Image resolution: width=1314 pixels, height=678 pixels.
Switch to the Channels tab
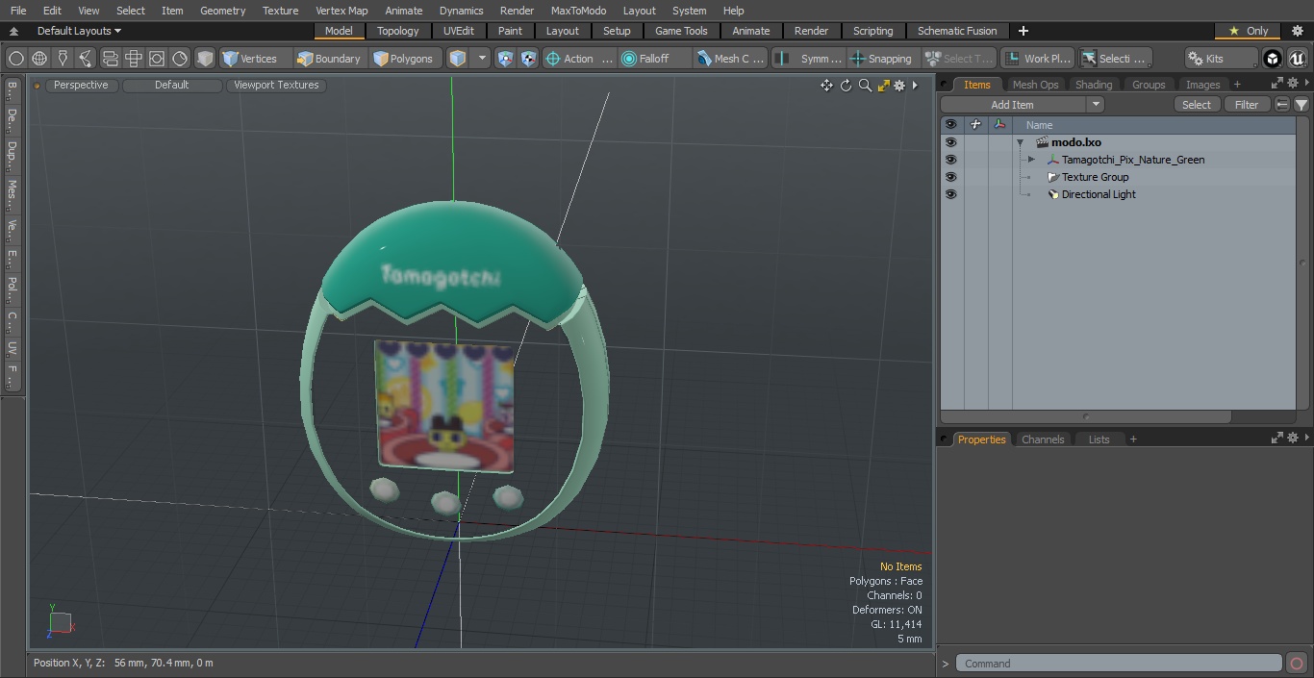click(x=1043, y=439)
